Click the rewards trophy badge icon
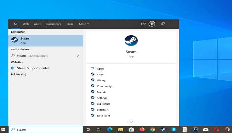Image resolution: width=232 pixels, height=133 pixels. click(x=152, y=24)
